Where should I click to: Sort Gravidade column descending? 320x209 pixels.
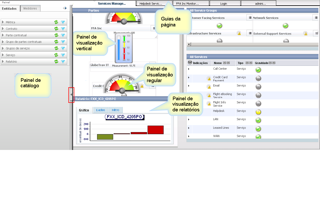point(274,63)
